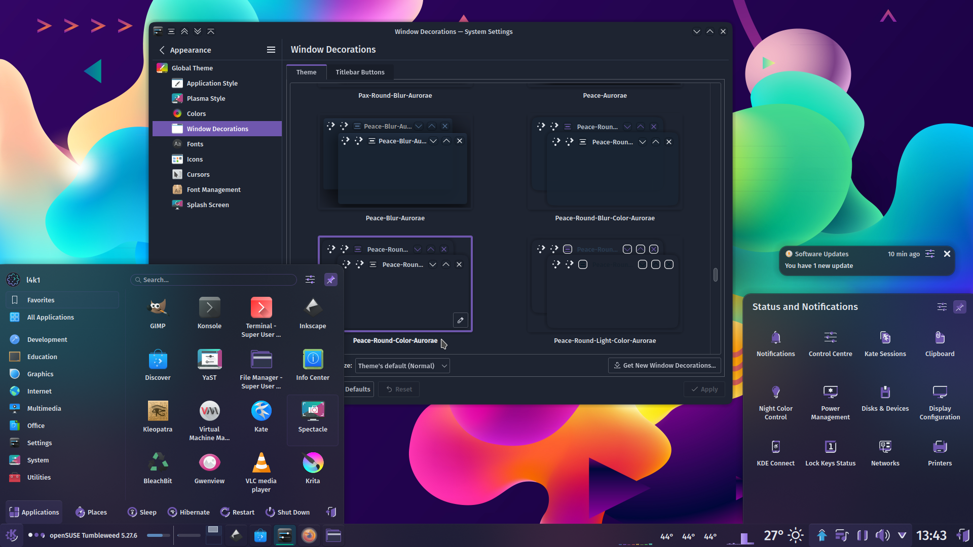Open File Manager - Super User mode
Screen dimensions: 973x547
tap(261, 369)
